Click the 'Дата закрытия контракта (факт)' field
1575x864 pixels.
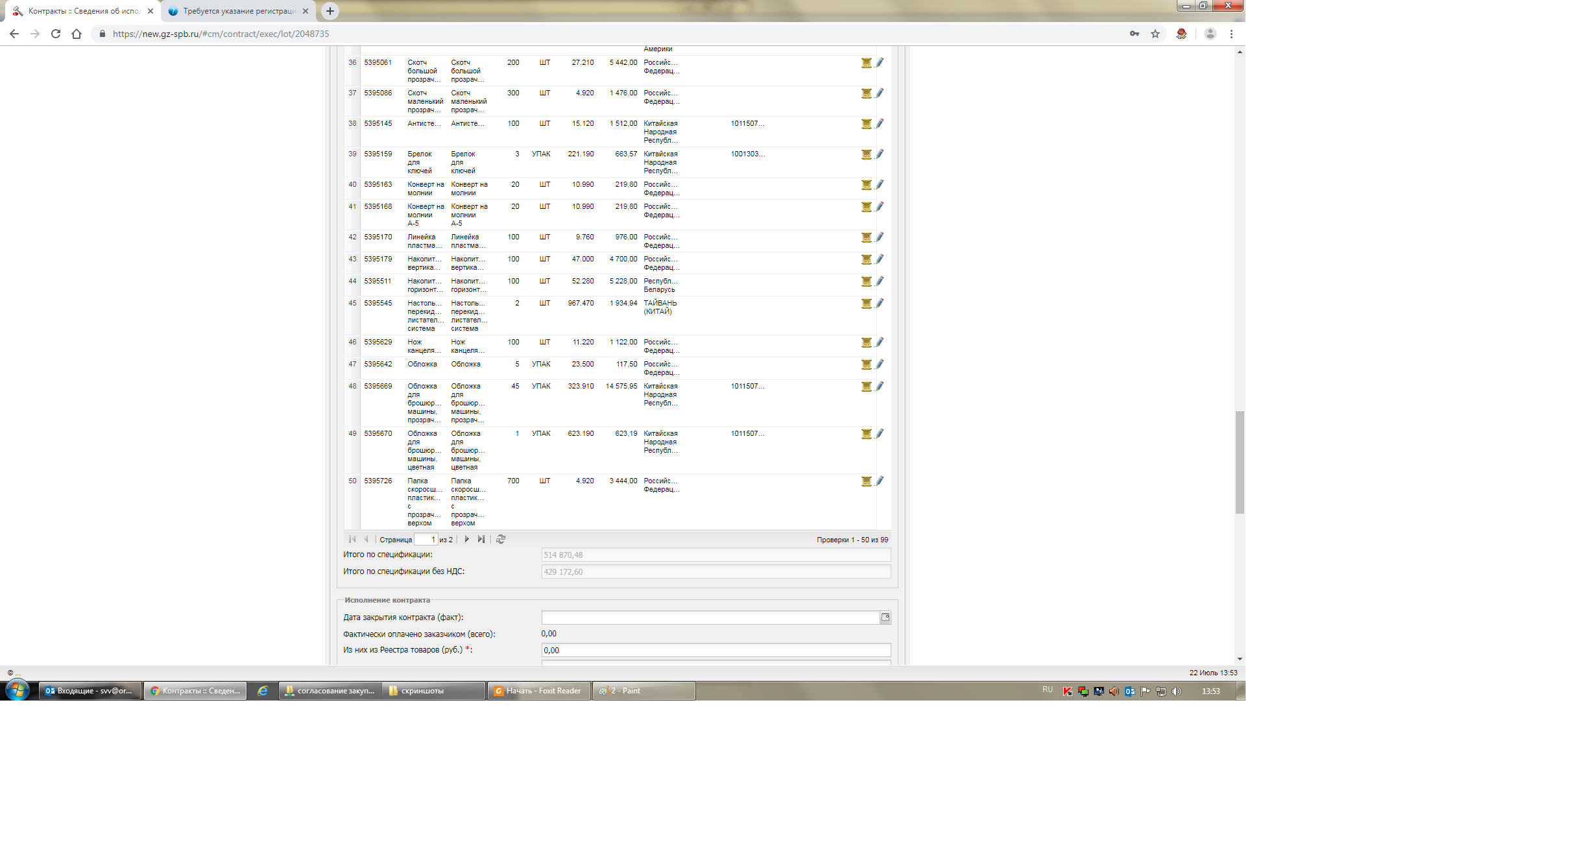[710, 618]
